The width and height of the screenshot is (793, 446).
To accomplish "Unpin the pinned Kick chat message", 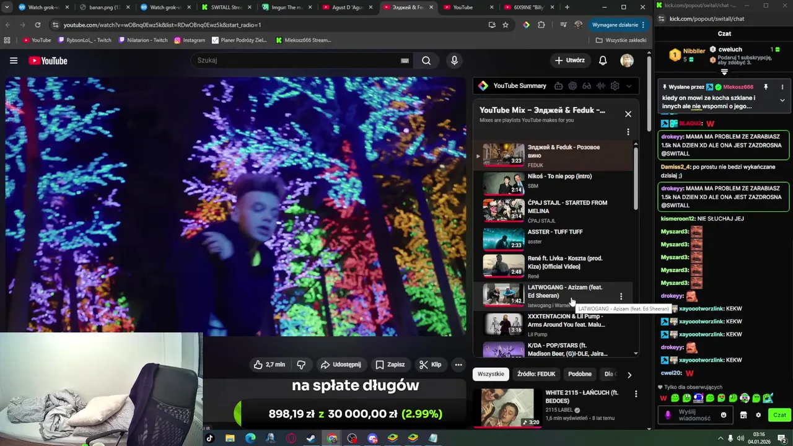I will [x=766, y=87].
